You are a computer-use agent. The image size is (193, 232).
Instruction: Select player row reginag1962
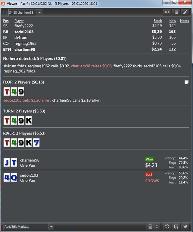[96, 43]
